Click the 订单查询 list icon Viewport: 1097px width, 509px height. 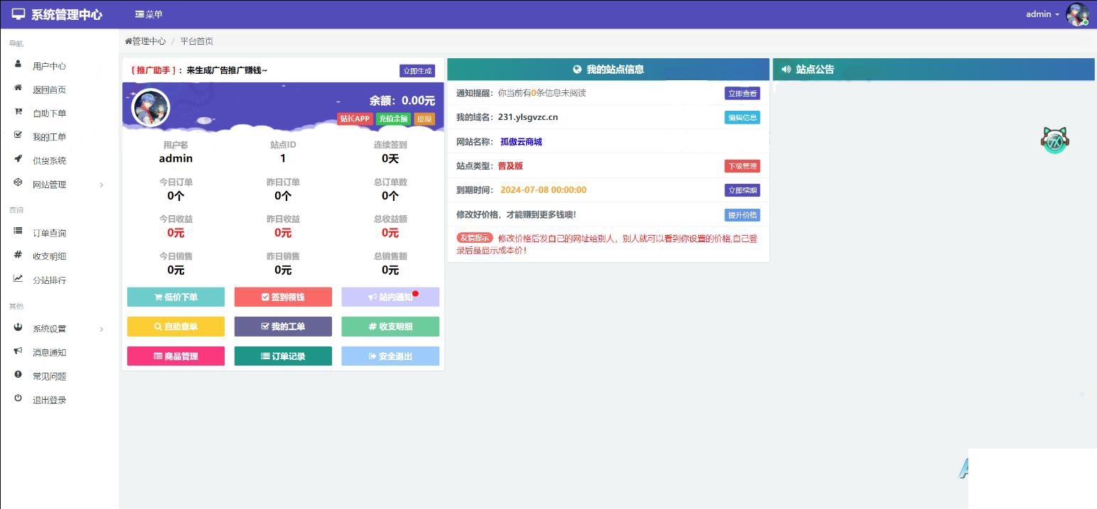tap(18, 231)
